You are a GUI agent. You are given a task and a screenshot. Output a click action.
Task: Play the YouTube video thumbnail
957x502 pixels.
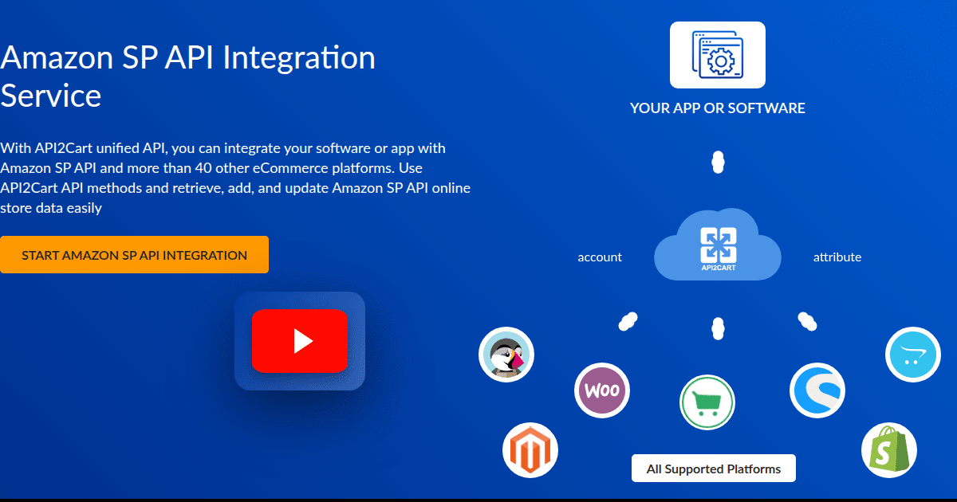point(299,341)
